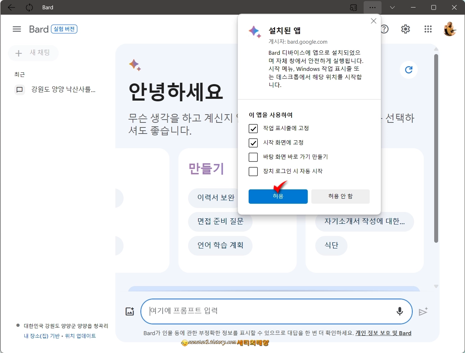Open the settings gear icon
Screen dimensions: 465x353
point(406,29)
